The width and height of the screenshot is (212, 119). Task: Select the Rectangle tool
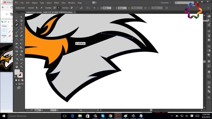[21, 28]
